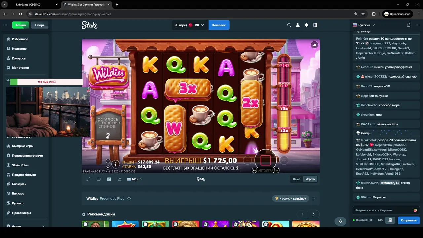
Task: Enter fullscreen game mode
Action: point(88,179)
